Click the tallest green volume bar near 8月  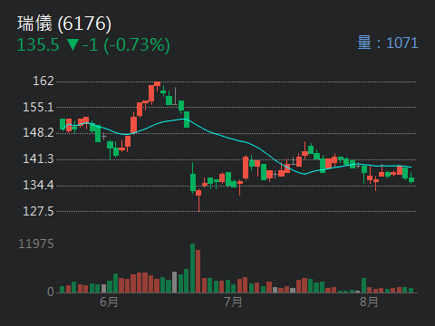[364, 285]
